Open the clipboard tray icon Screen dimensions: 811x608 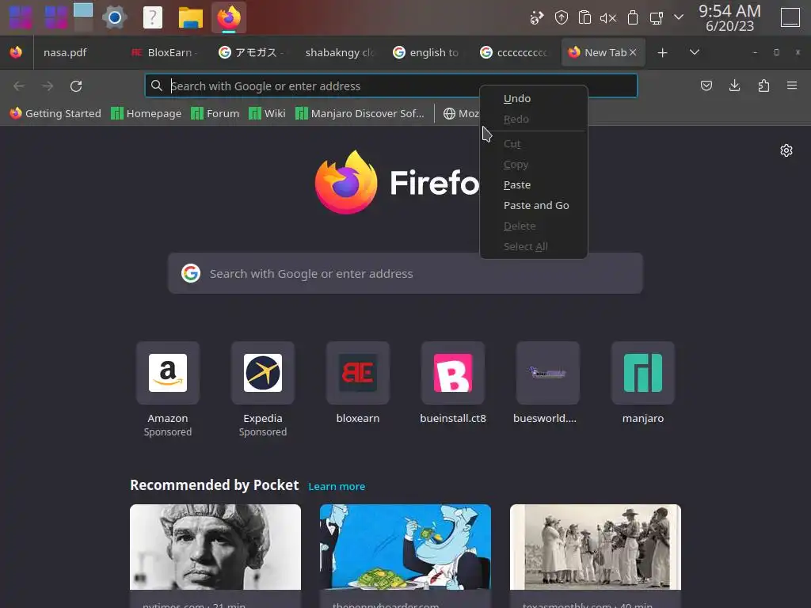coord(584,17)
